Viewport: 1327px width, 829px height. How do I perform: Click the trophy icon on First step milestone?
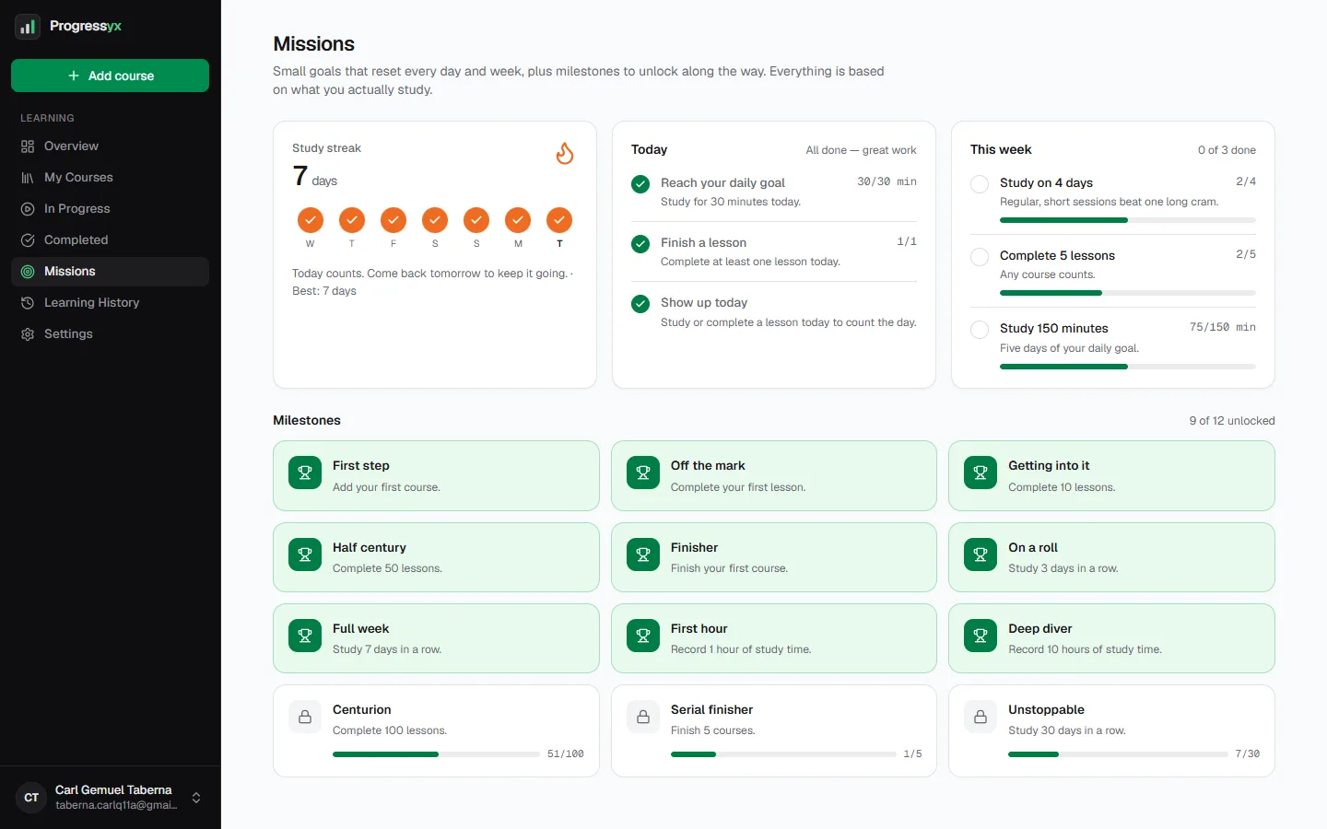pos(305,473)
